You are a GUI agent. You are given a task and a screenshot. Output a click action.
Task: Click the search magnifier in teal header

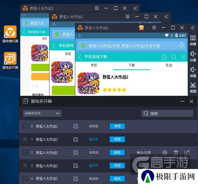click(x=174, y=57)
